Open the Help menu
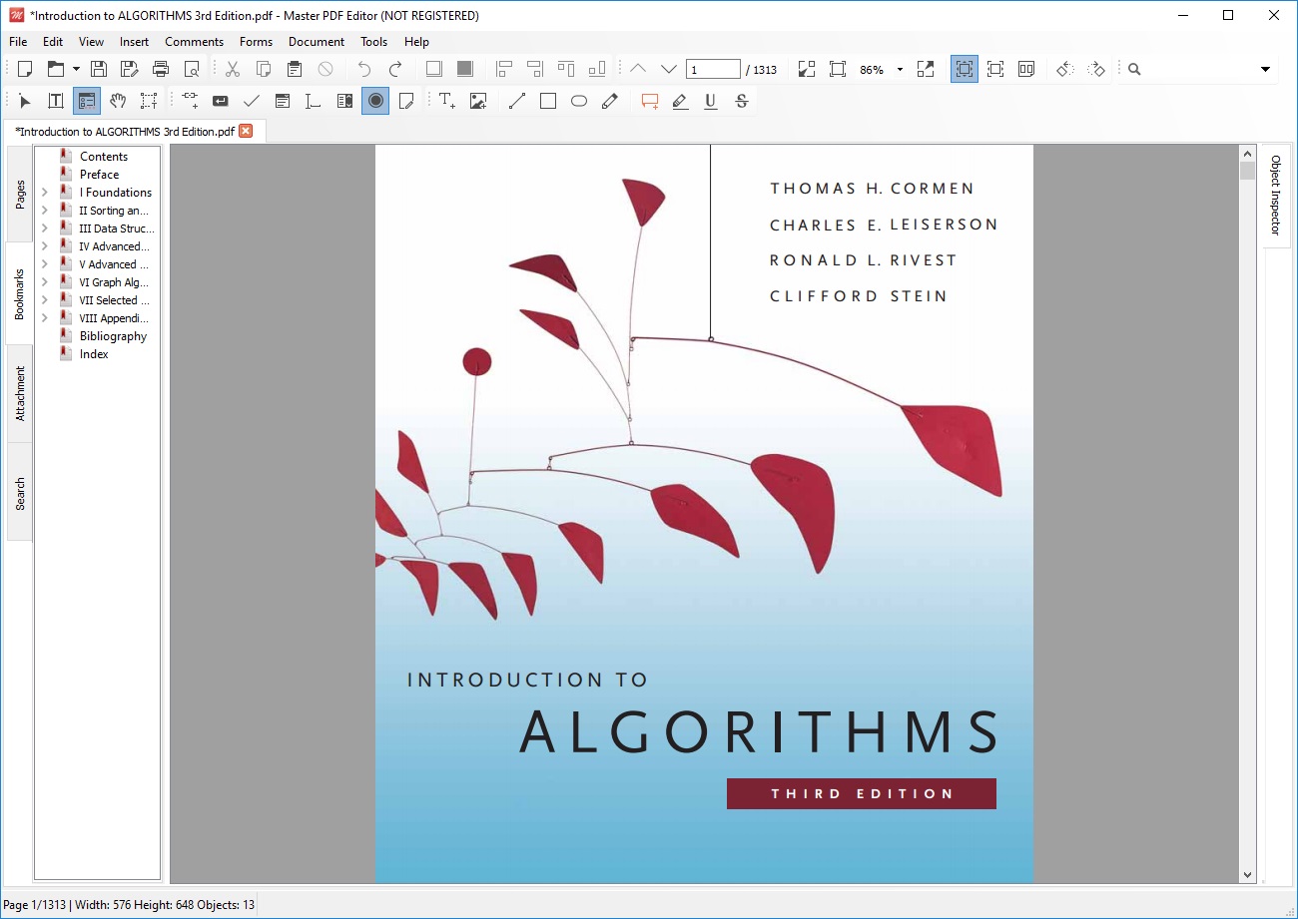 [x=417, y=42]
